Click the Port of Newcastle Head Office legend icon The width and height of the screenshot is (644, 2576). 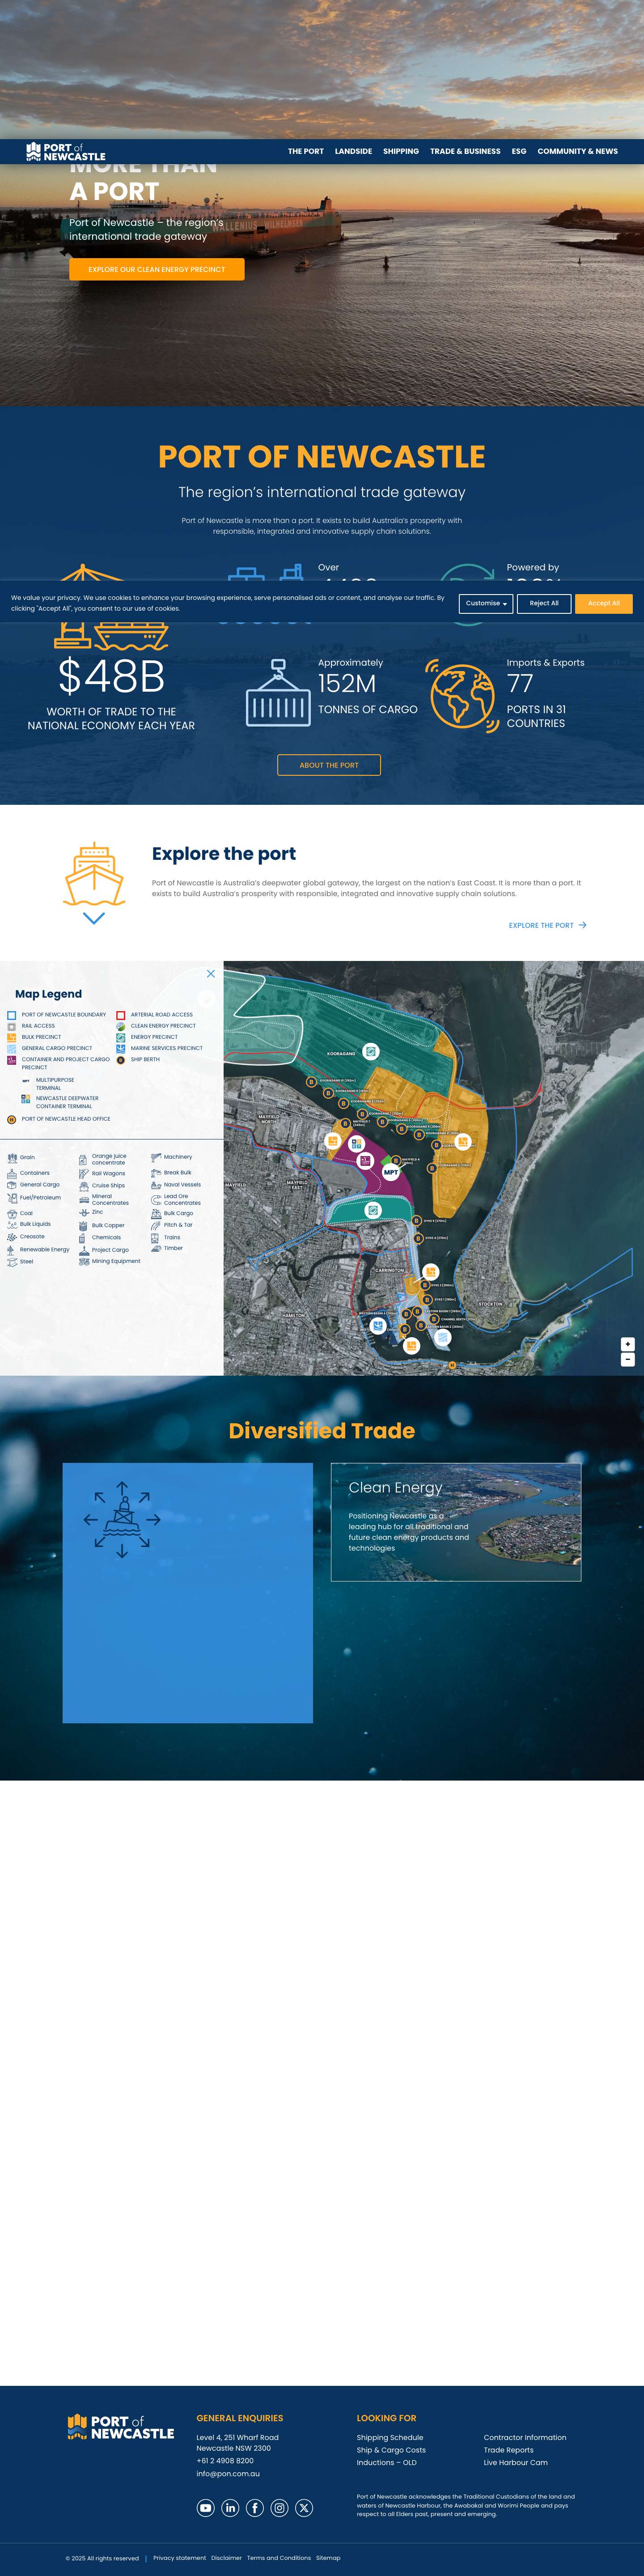[12, 1119]
